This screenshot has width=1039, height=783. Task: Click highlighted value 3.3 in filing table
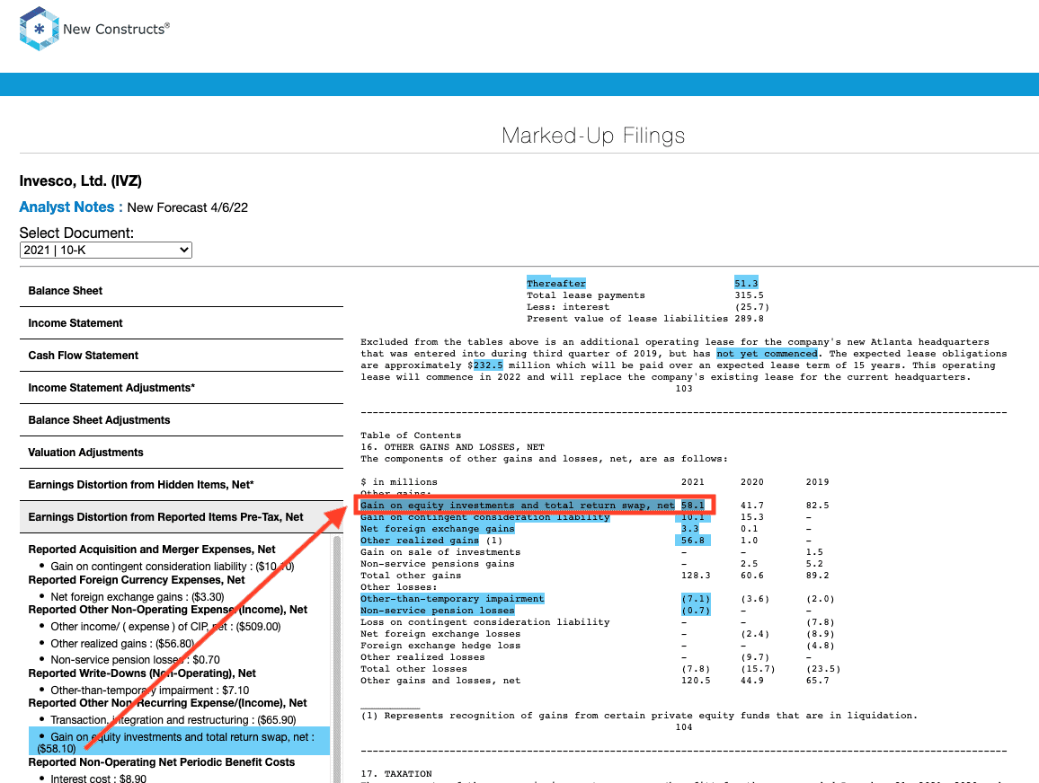click(689, 529)
